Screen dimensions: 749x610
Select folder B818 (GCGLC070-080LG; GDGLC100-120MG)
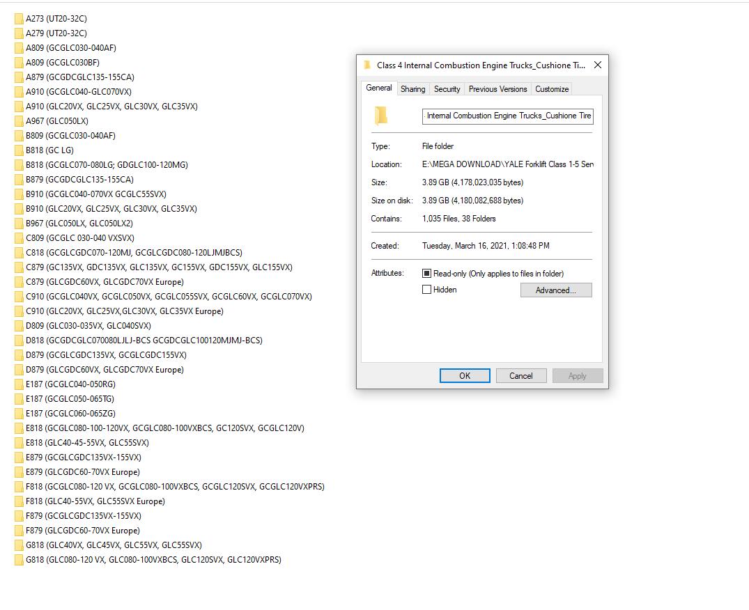coord(102,165)
